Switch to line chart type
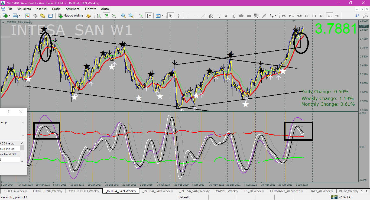The image size is (370, 200). (114, 16)
